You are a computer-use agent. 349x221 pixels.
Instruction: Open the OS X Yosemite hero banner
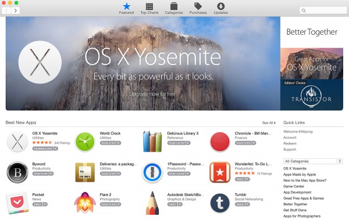click(x=143, y=63)
